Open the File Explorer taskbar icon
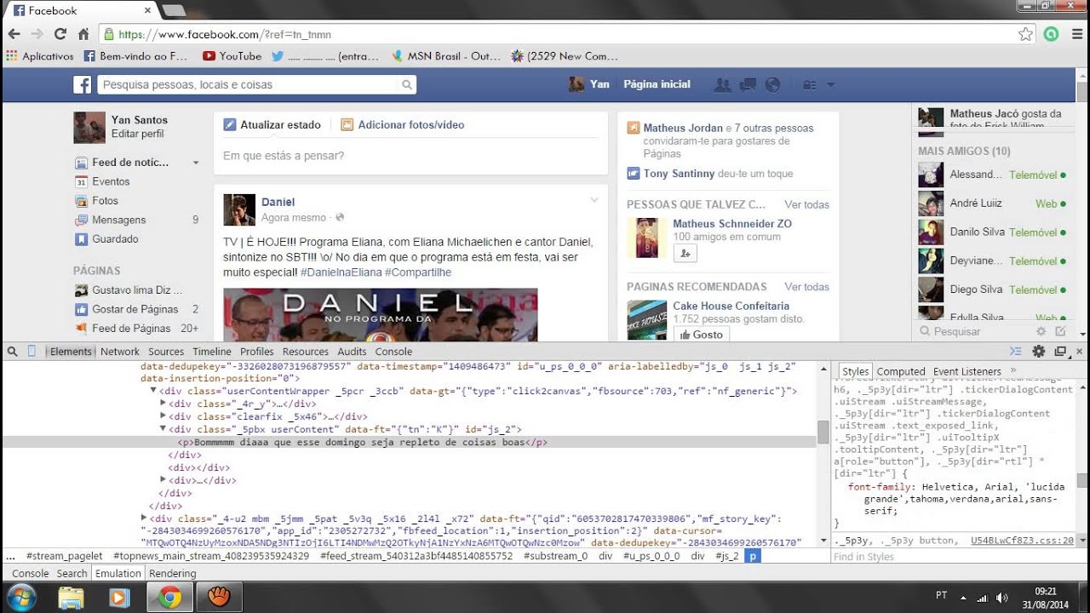Viewport: 1090px width, 613px height. point(70,598)
